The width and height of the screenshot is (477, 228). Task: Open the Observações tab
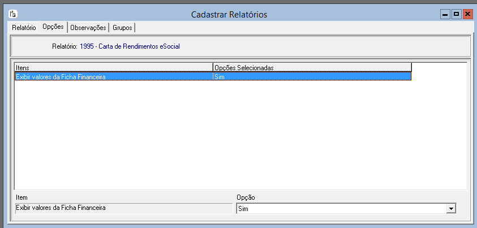[88, 27]
